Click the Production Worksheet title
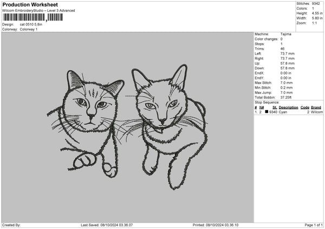This screenshot has width=325, height=229. (30, 4)
